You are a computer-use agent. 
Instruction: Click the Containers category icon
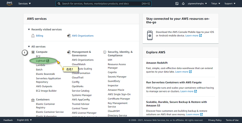pos(33,100)
